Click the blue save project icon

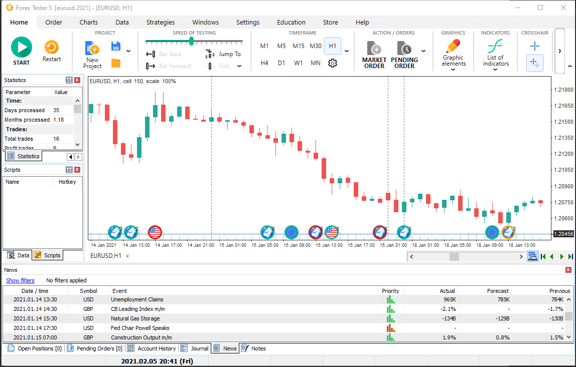116,47
